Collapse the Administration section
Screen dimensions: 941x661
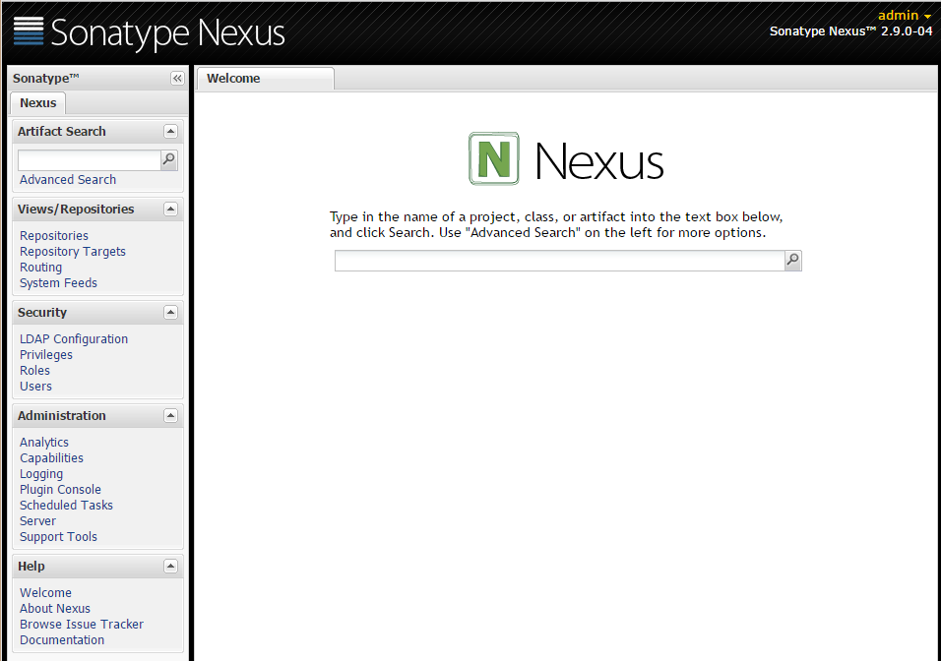click(x=170, y=416)
